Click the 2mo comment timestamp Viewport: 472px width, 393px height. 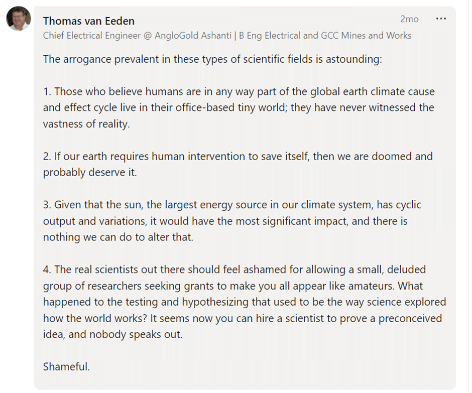point(409,19)
